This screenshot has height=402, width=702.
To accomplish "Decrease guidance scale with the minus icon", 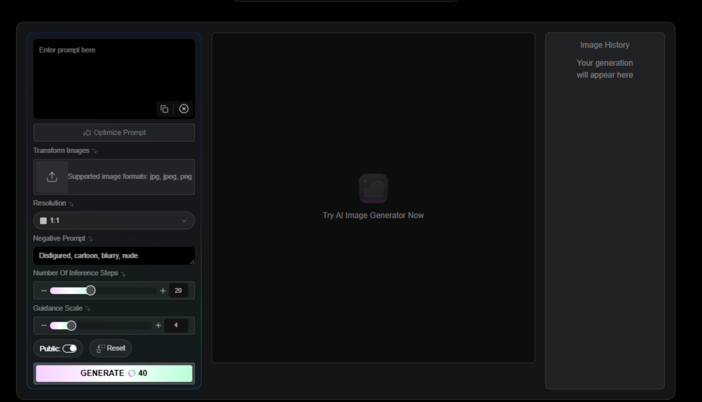I will pyautogui.click(x=44, y=325).
